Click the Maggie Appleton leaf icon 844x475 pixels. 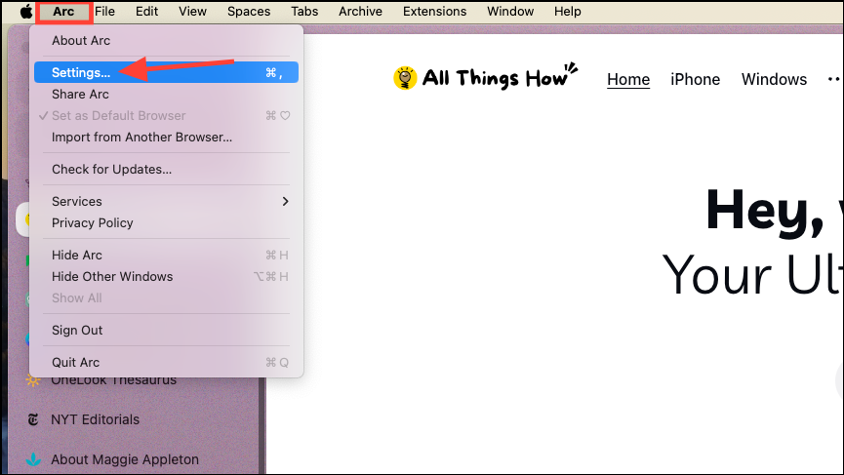33,459
